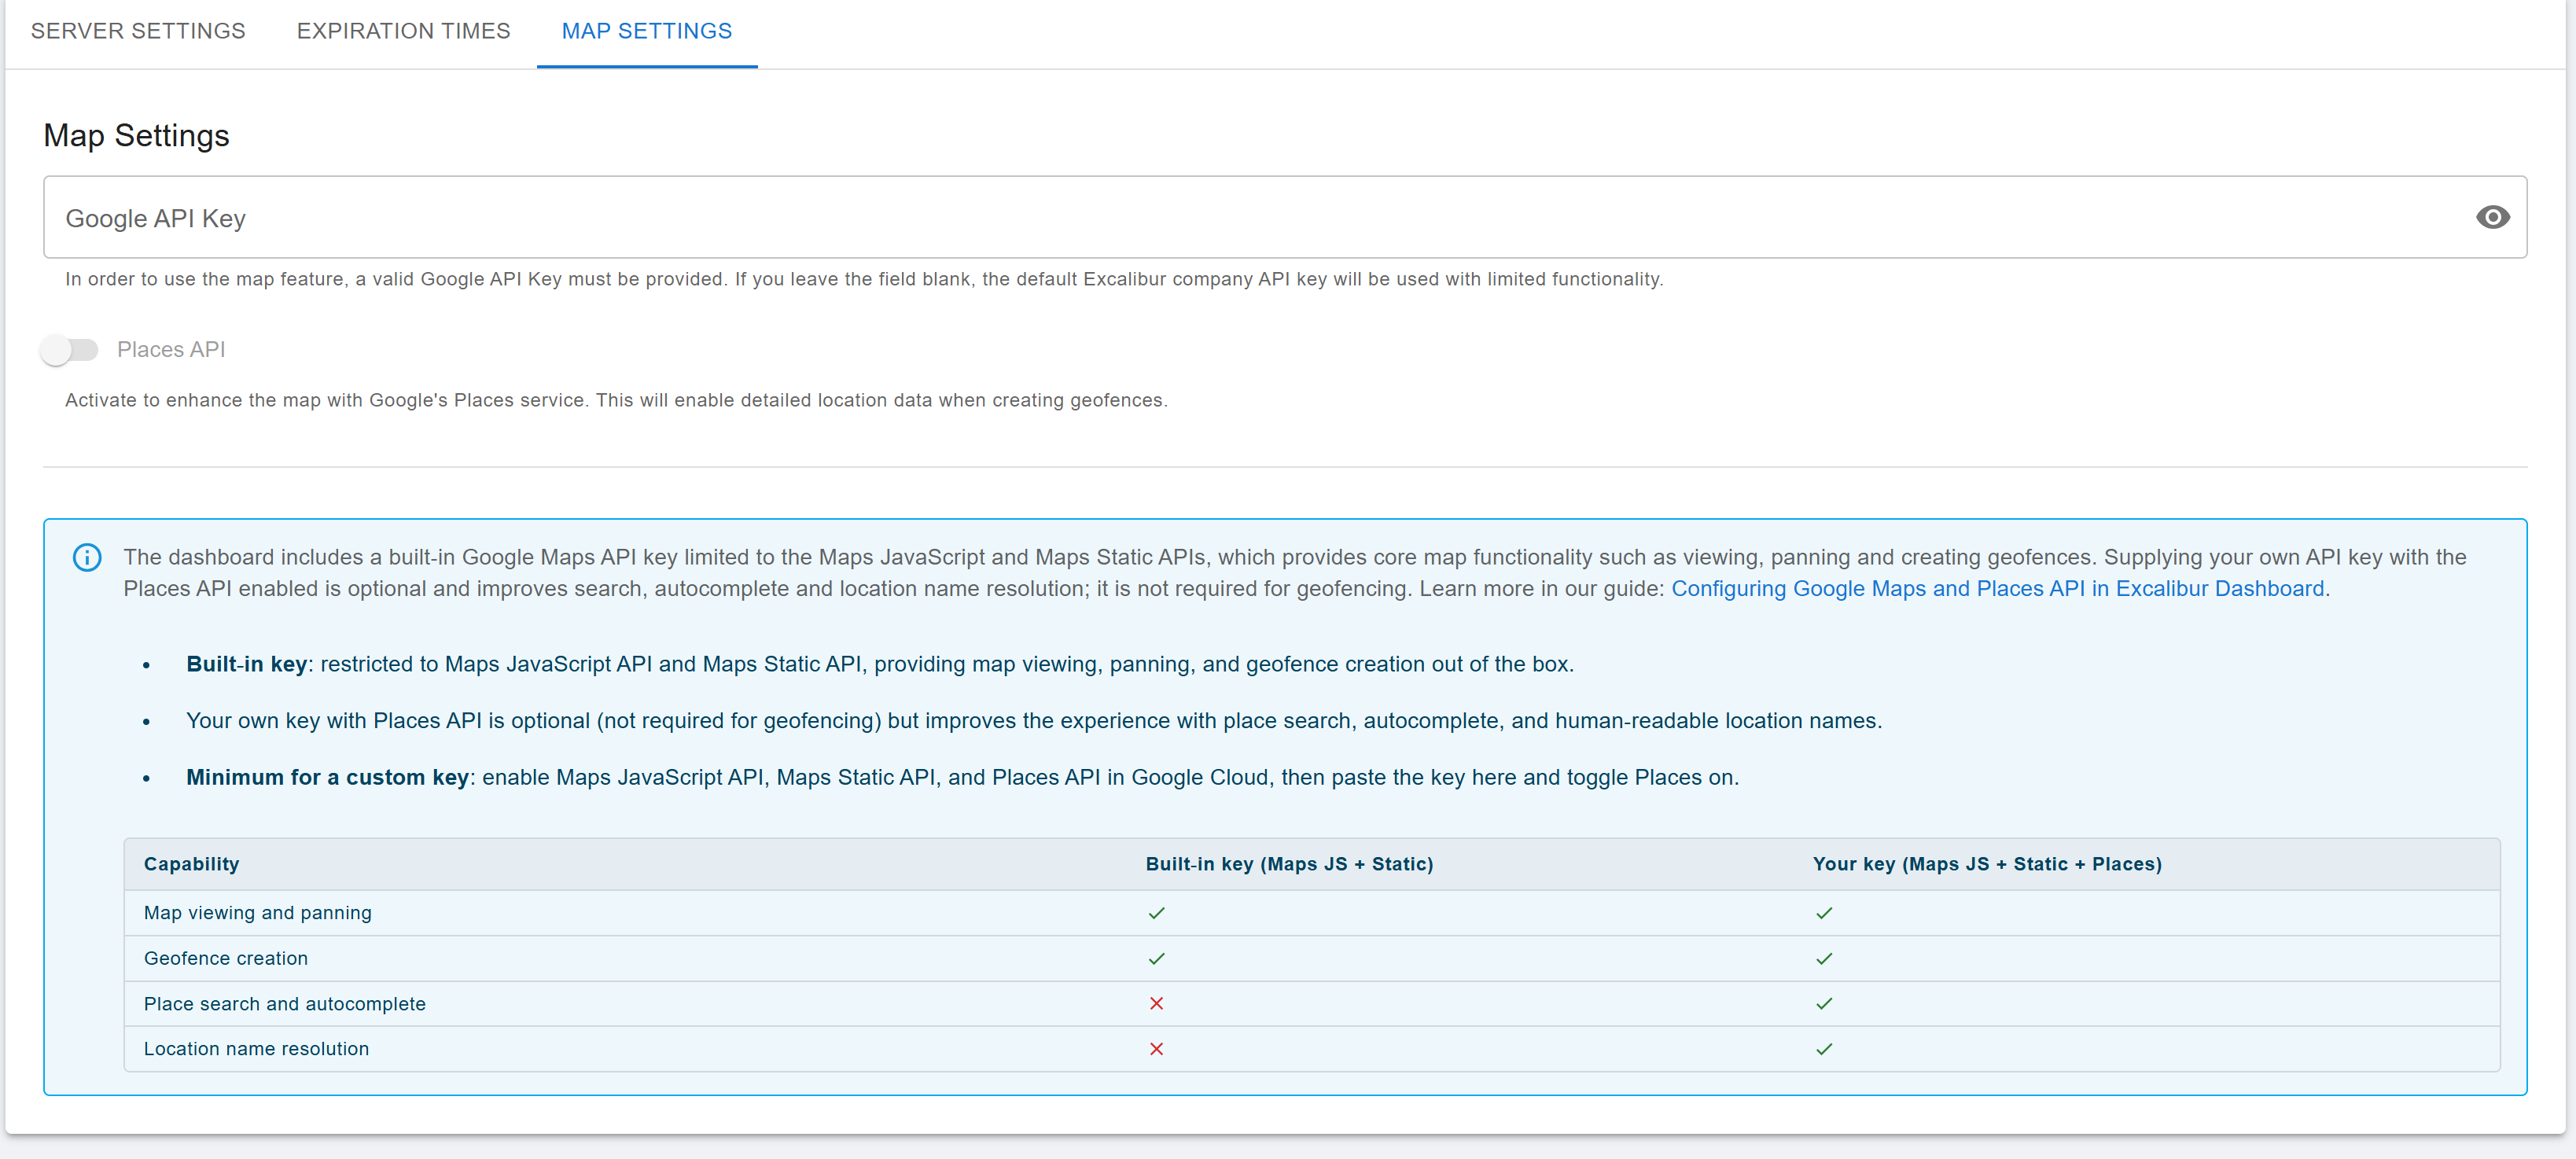Click Your key (Maps JS + Static + Places) header
The image size is (2576, 1159).
click(1986, 864)
